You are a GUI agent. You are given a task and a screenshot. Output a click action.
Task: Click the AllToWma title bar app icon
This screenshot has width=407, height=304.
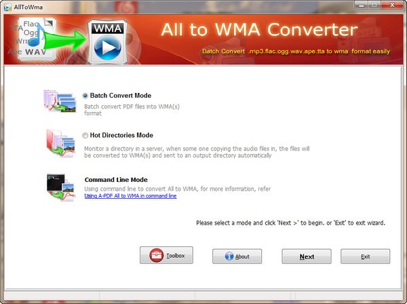tap(7, 7)
